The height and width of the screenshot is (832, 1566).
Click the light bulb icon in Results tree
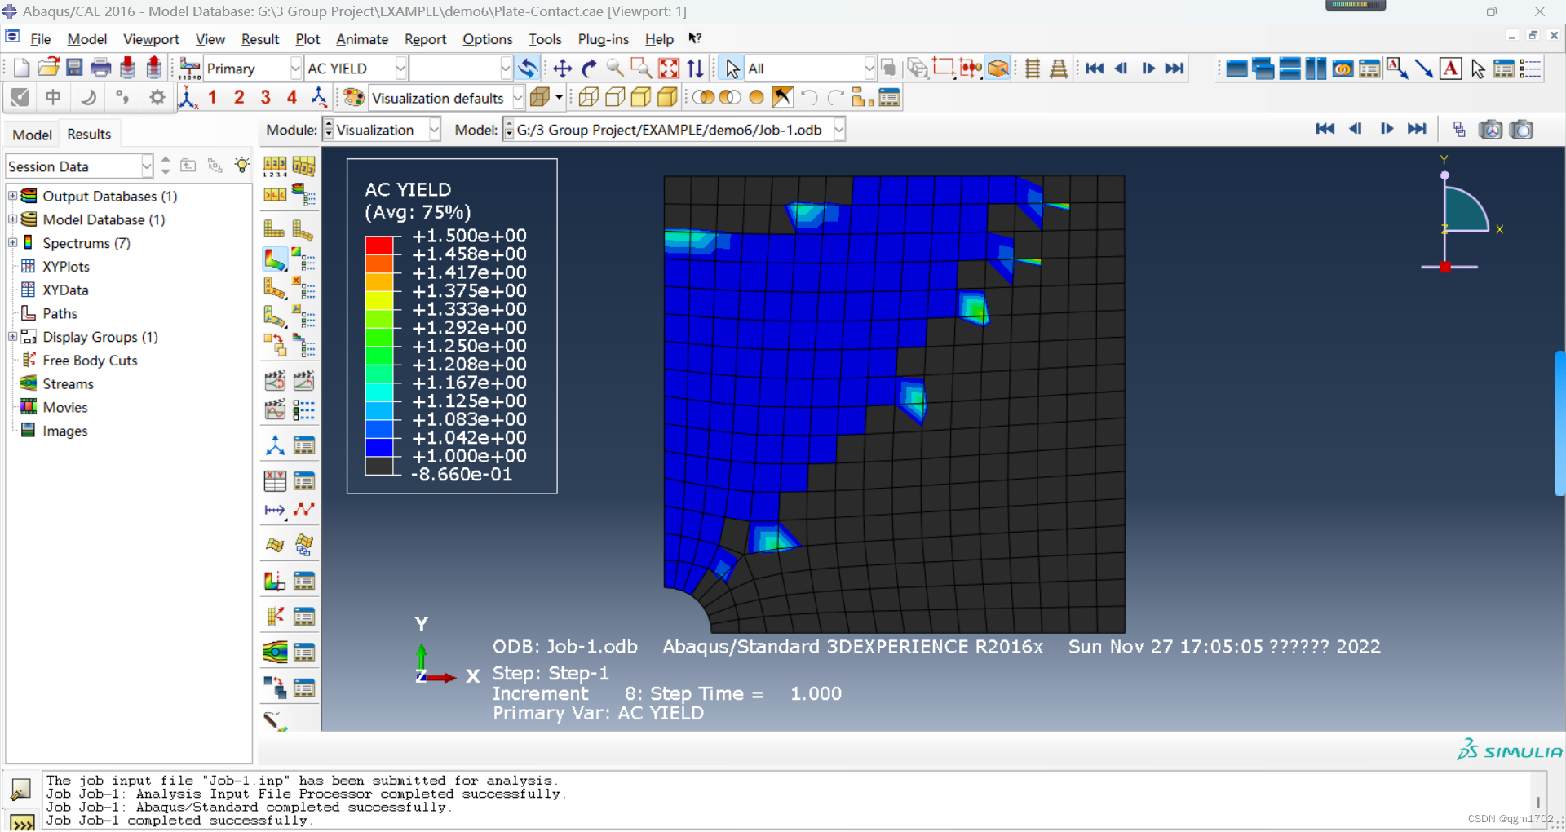pos(242,166)
